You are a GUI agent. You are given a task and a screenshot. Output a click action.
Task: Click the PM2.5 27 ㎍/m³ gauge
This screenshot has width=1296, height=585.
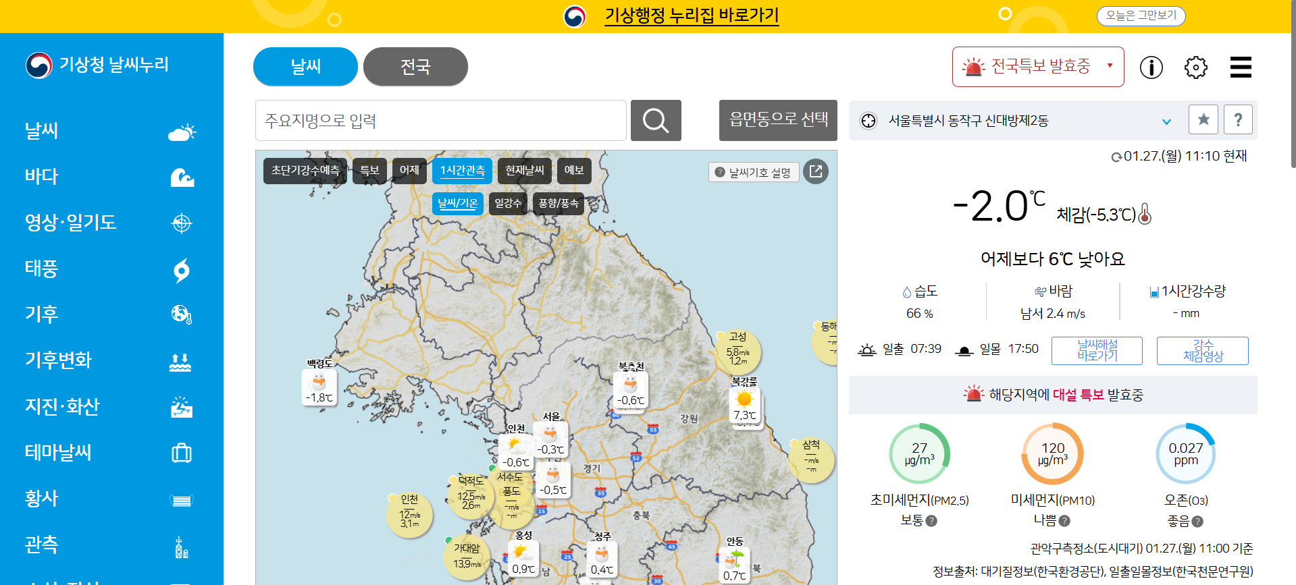click(919, 453)
